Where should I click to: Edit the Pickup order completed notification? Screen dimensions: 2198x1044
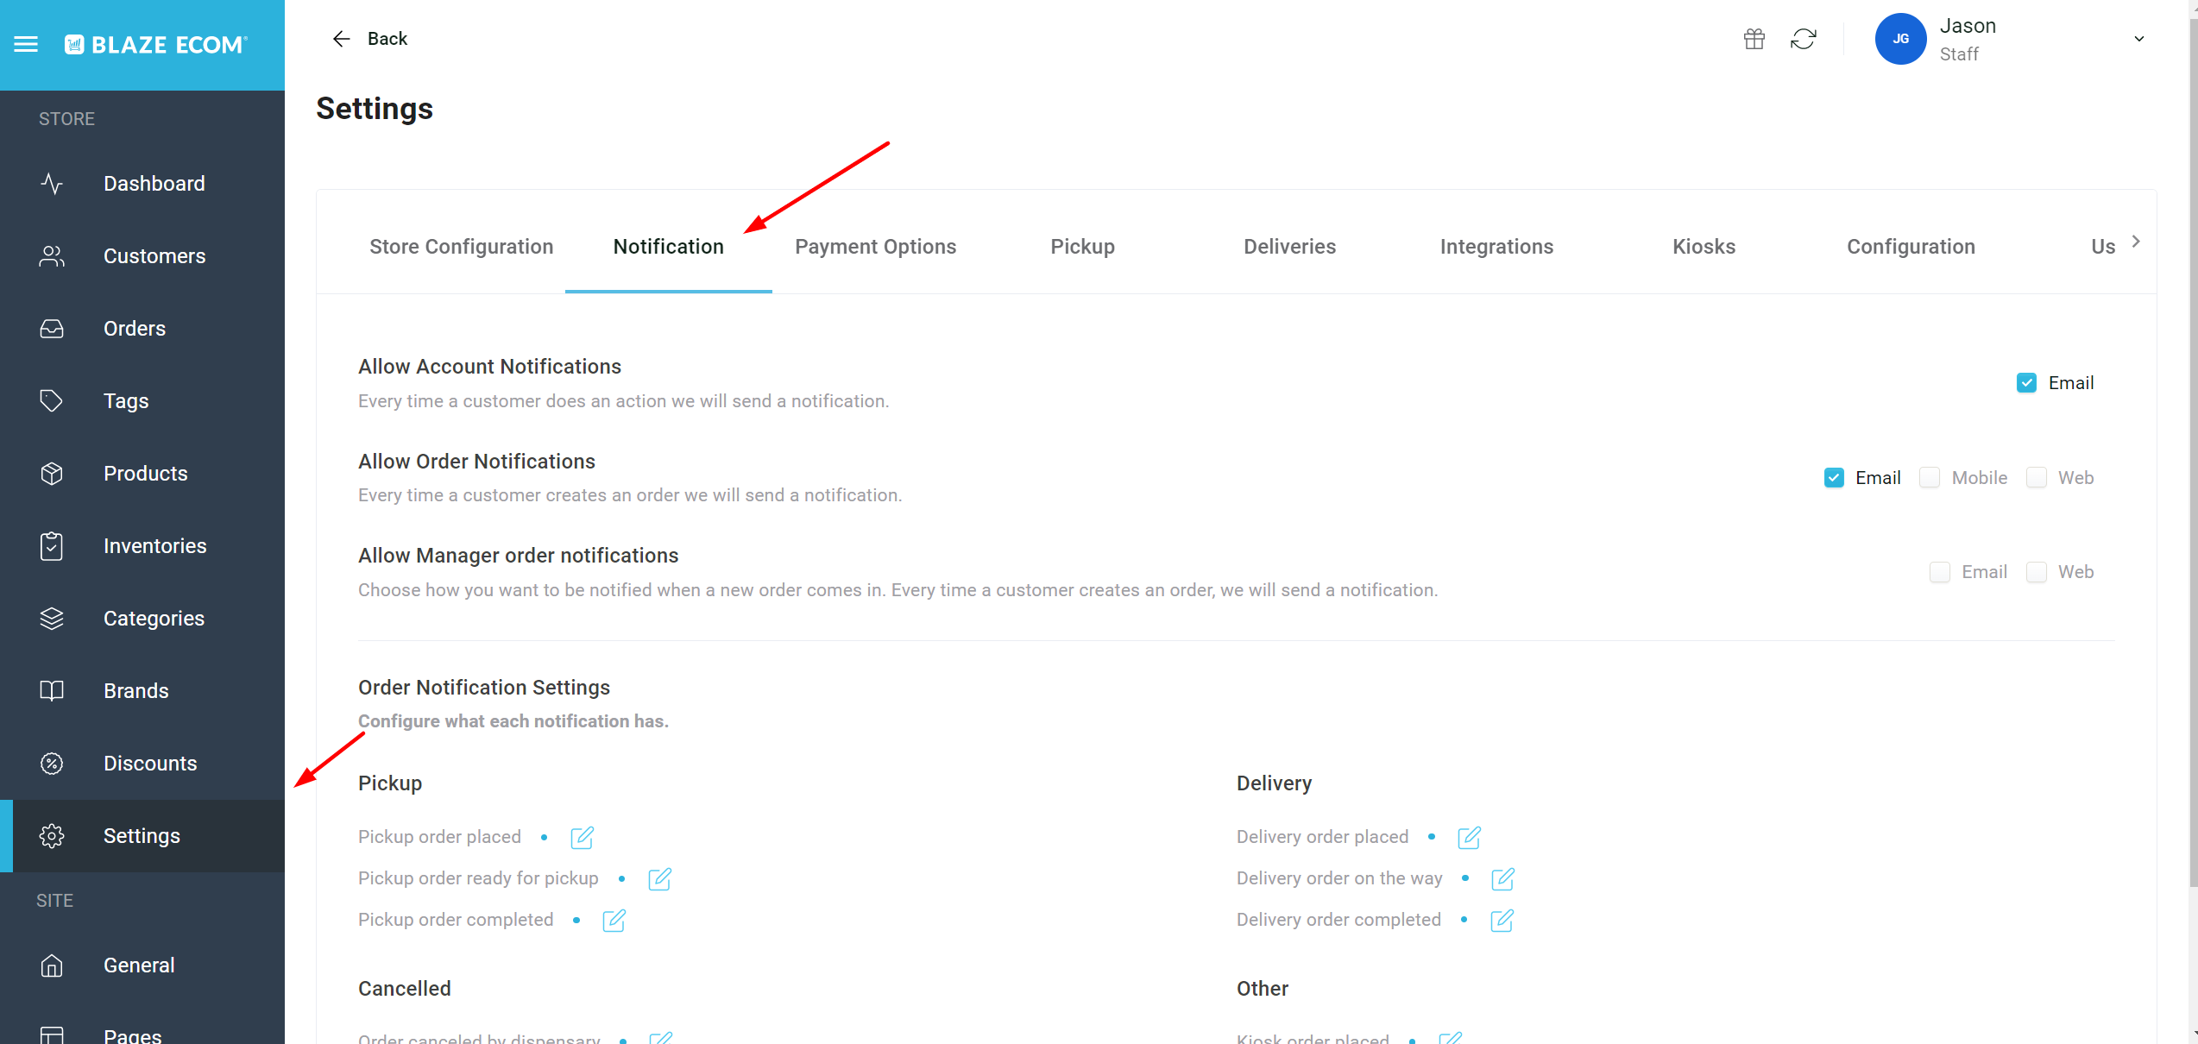[614, 920]
